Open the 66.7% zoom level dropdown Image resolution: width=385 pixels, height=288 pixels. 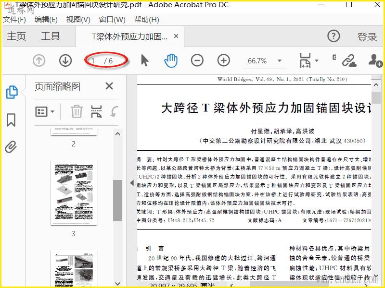280,61
